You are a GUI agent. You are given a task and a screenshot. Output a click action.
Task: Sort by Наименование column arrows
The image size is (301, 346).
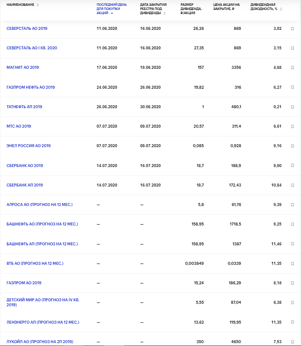coord(38,5)
